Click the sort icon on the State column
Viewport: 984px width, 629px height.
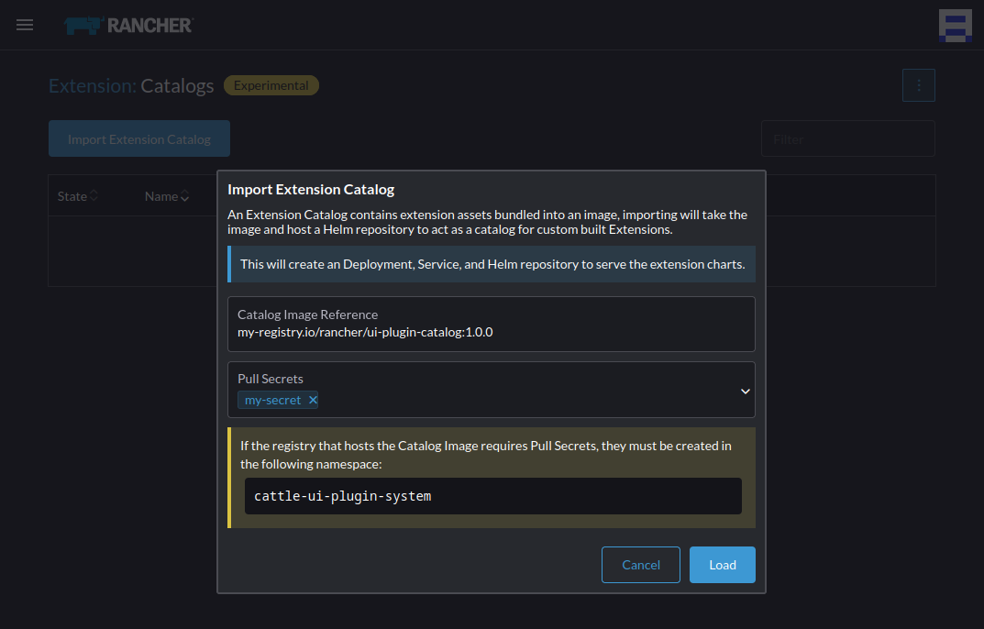[x=94, y=195]
